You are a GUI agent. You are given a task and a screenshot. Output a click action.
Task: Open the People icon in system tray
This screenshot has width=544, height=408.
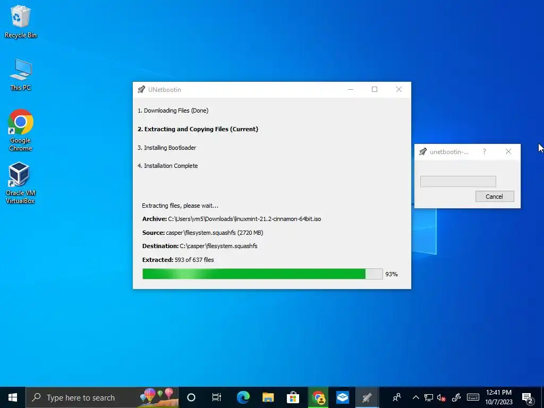pos(396,397)
